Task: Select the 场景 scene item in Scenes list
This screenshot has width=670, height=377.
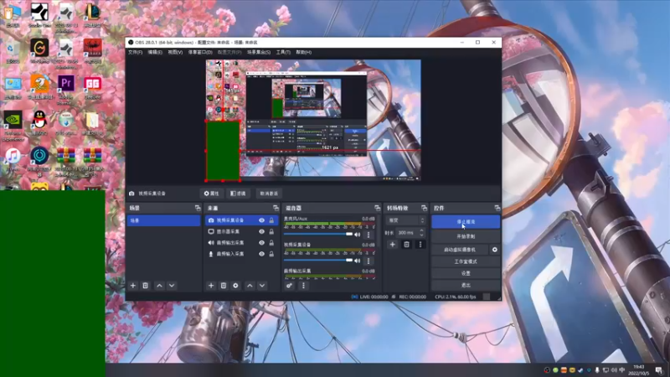Action: point(163,220)
